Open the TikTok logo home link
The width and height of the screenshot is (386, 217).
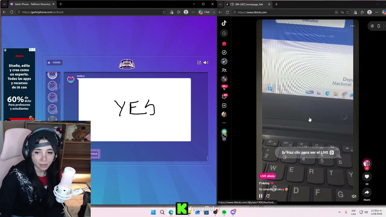click(x=224, y=23)
